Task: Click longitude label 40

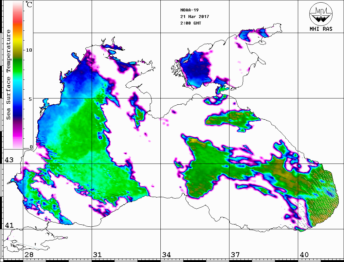Action: [x=304, y=255]
